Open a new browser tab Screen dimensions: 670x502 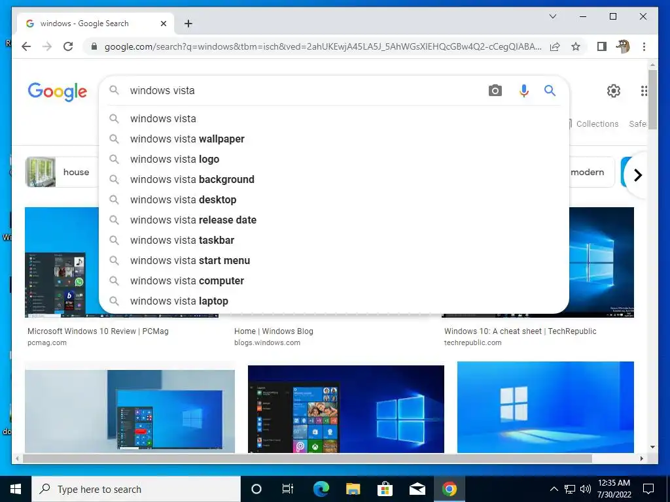point(188,24)
